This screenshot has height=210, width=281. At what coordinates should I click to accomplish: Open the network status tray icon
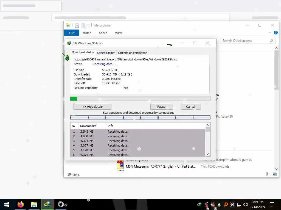pos(239,205)
